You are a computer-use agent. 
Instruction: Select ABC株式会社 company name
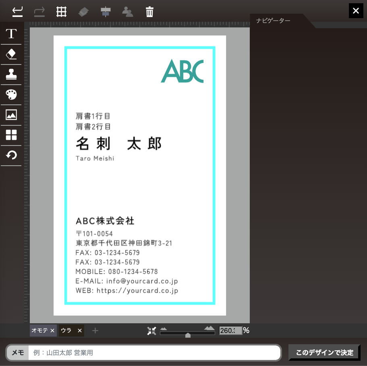click(x=105, y=221)
